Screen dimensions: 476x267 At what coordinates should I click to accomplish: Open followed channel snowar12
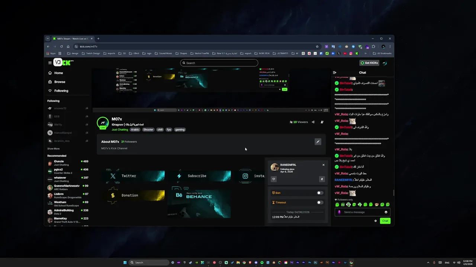click(x=68, y=108)
